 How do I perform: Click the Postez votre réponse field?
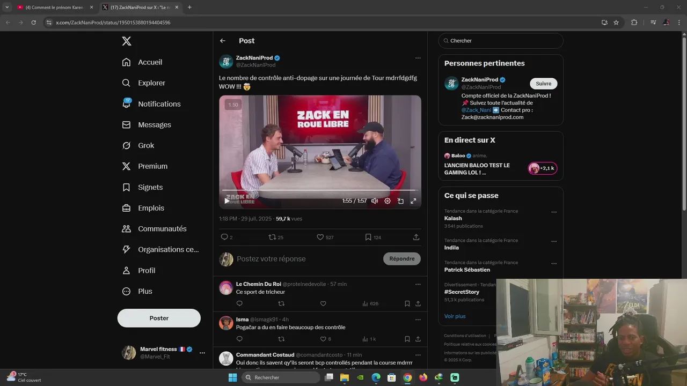(307, 259)
